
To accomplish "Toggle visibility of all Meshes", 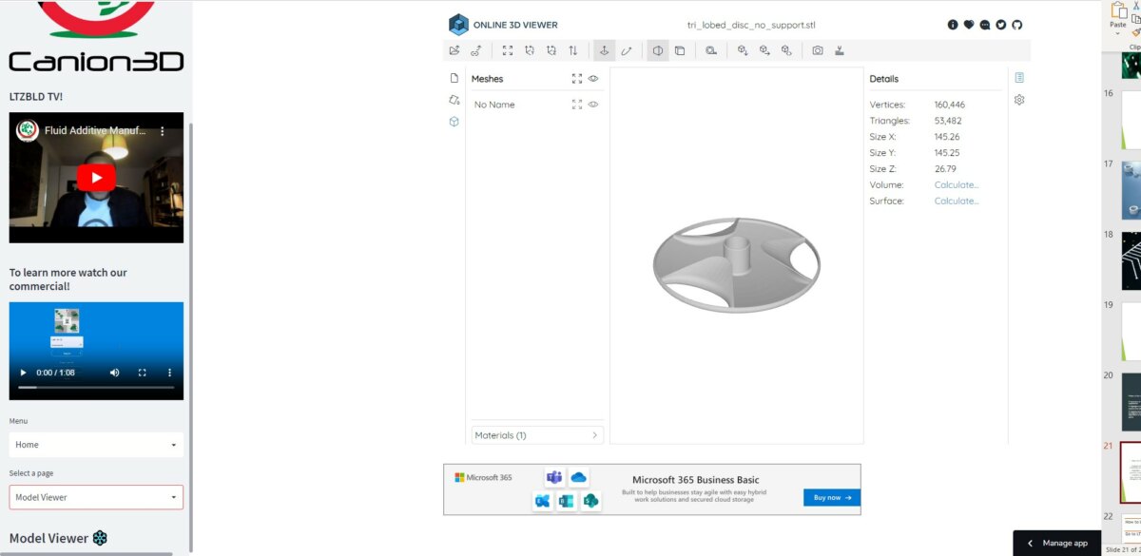I will pos(592,78).
